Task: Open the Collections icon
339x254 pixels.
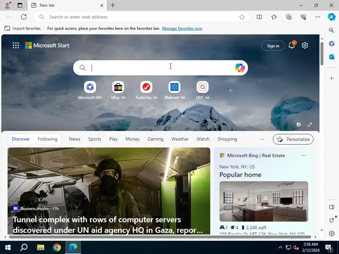Action: pos(289,17)
